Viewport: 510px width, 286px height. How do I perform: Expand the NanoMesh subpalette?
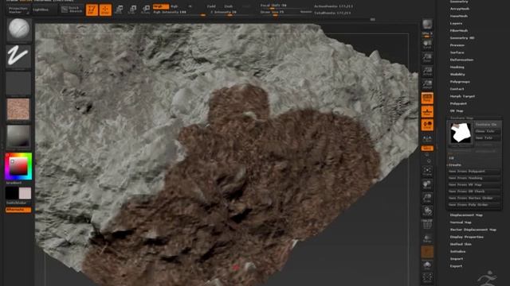point(459,16)
